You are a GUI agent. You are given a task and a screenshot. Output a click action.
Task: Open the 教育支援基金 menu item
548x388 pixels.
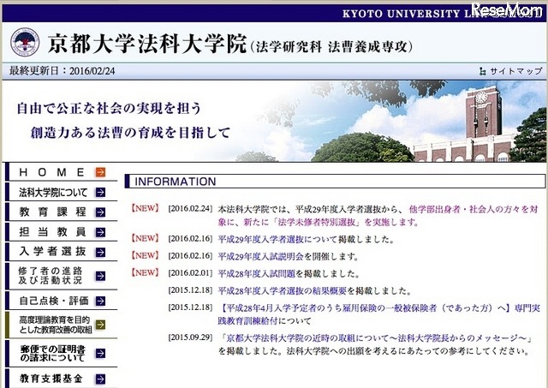pos(62,379)
